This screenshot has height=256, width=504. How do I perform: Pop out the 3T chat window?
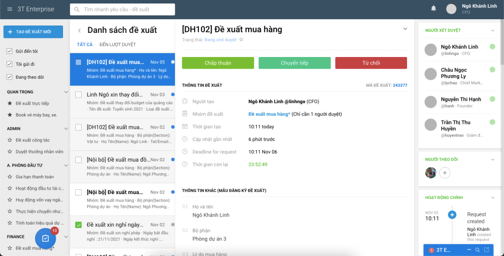coord(487,250)
